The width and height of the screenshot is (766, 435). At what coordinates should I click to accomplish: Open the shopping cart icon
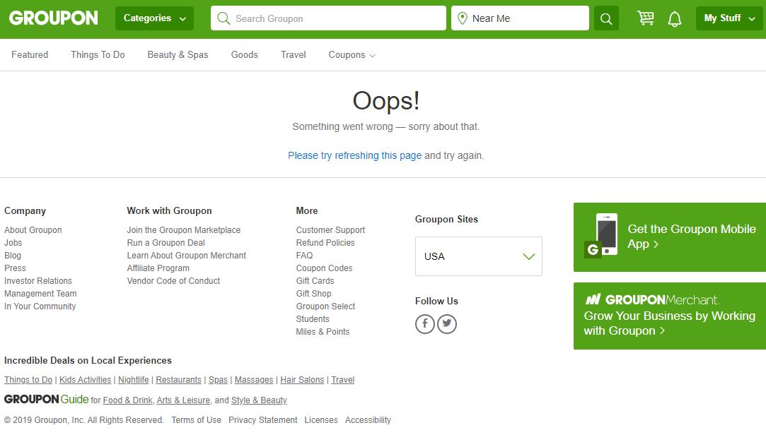pos(645,18)
